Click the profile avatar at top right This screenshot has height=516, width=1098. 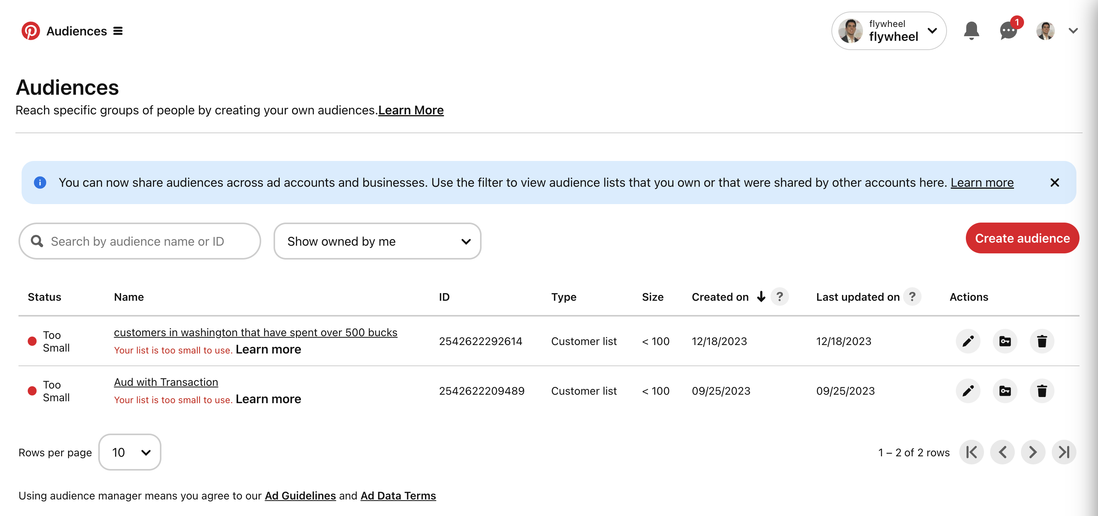1045,31
